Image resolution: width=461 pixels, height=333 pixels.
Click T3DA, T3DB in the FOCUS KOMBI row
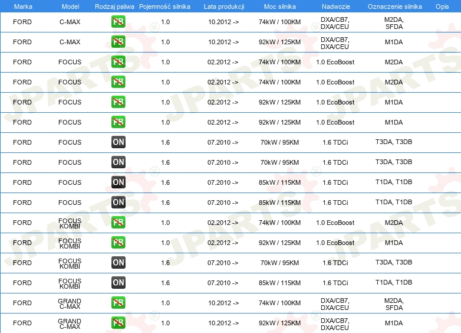394,262
